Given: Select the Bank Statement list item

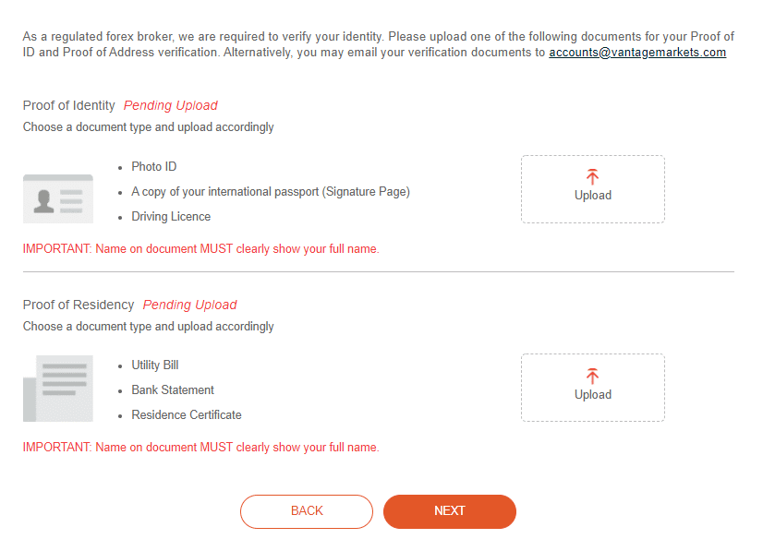Looking at the screenshot, I should coord(173,390).
